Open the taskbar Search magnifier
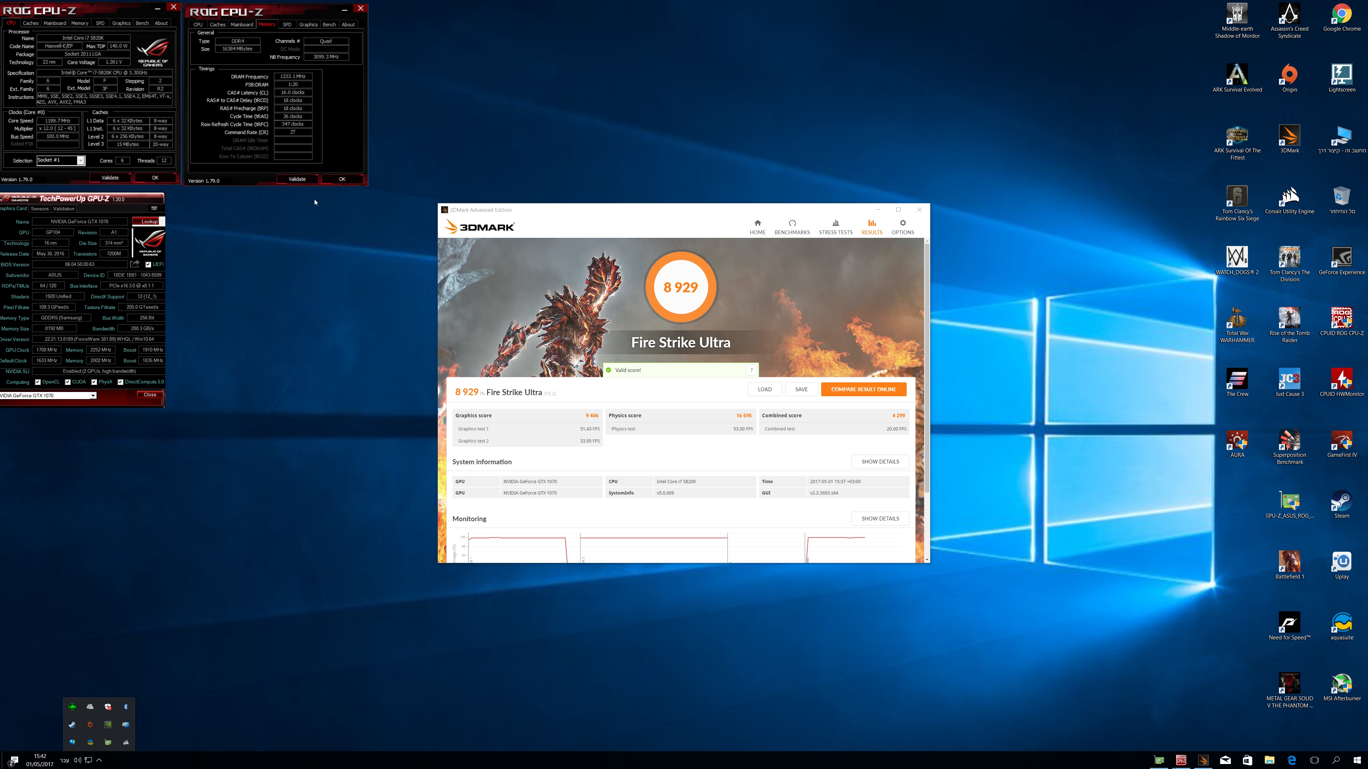Image resolution: width=1368 pixels, height=769 pixels. click(1336, 760)
